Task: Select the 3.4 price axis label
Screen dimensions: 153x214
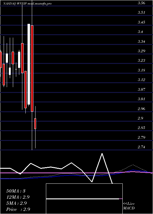Action: click(140, 32)
